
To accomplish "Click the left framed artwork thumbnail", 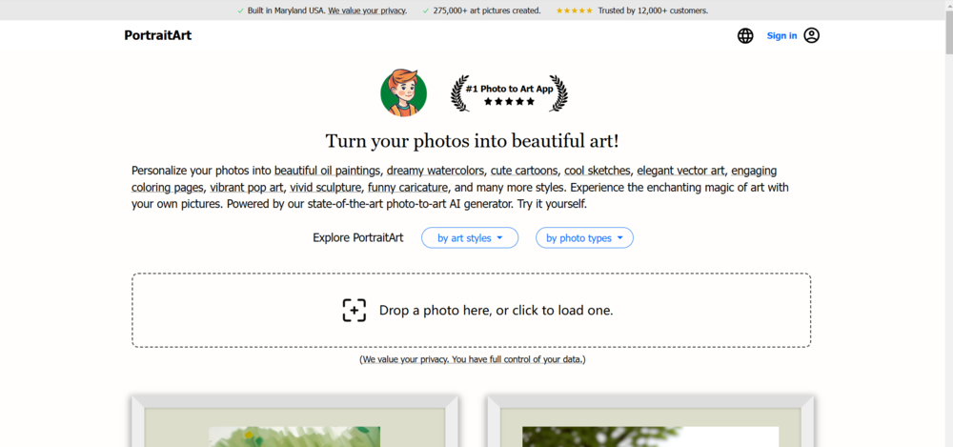I will click(x=294, y=424).
